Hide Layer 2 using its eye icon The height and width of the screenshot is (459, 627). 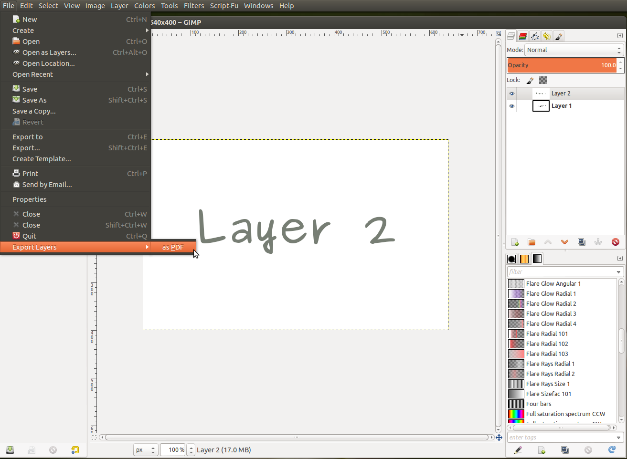(x=512, y=94)
